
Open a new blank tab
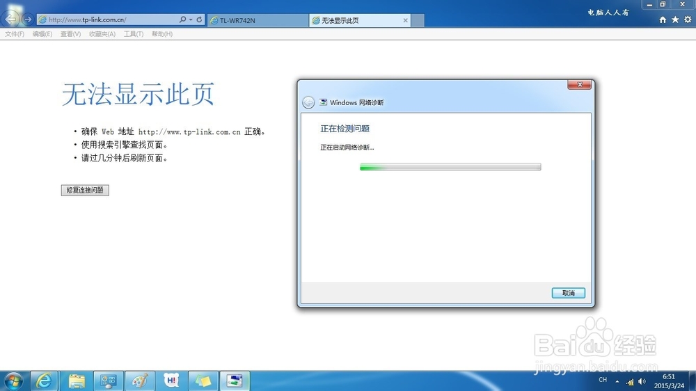[418, 20]
